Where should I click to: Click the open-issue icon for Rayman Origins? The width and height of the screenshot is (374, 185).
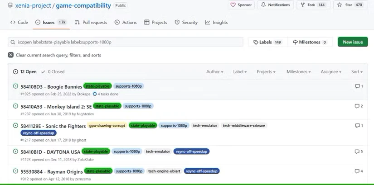(x=15, y=171)
